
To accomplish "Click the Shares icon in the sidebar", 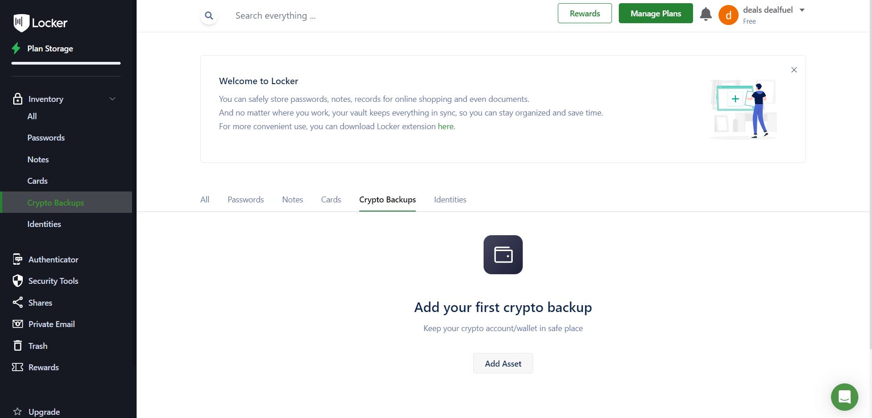I will tap(18, 302).
